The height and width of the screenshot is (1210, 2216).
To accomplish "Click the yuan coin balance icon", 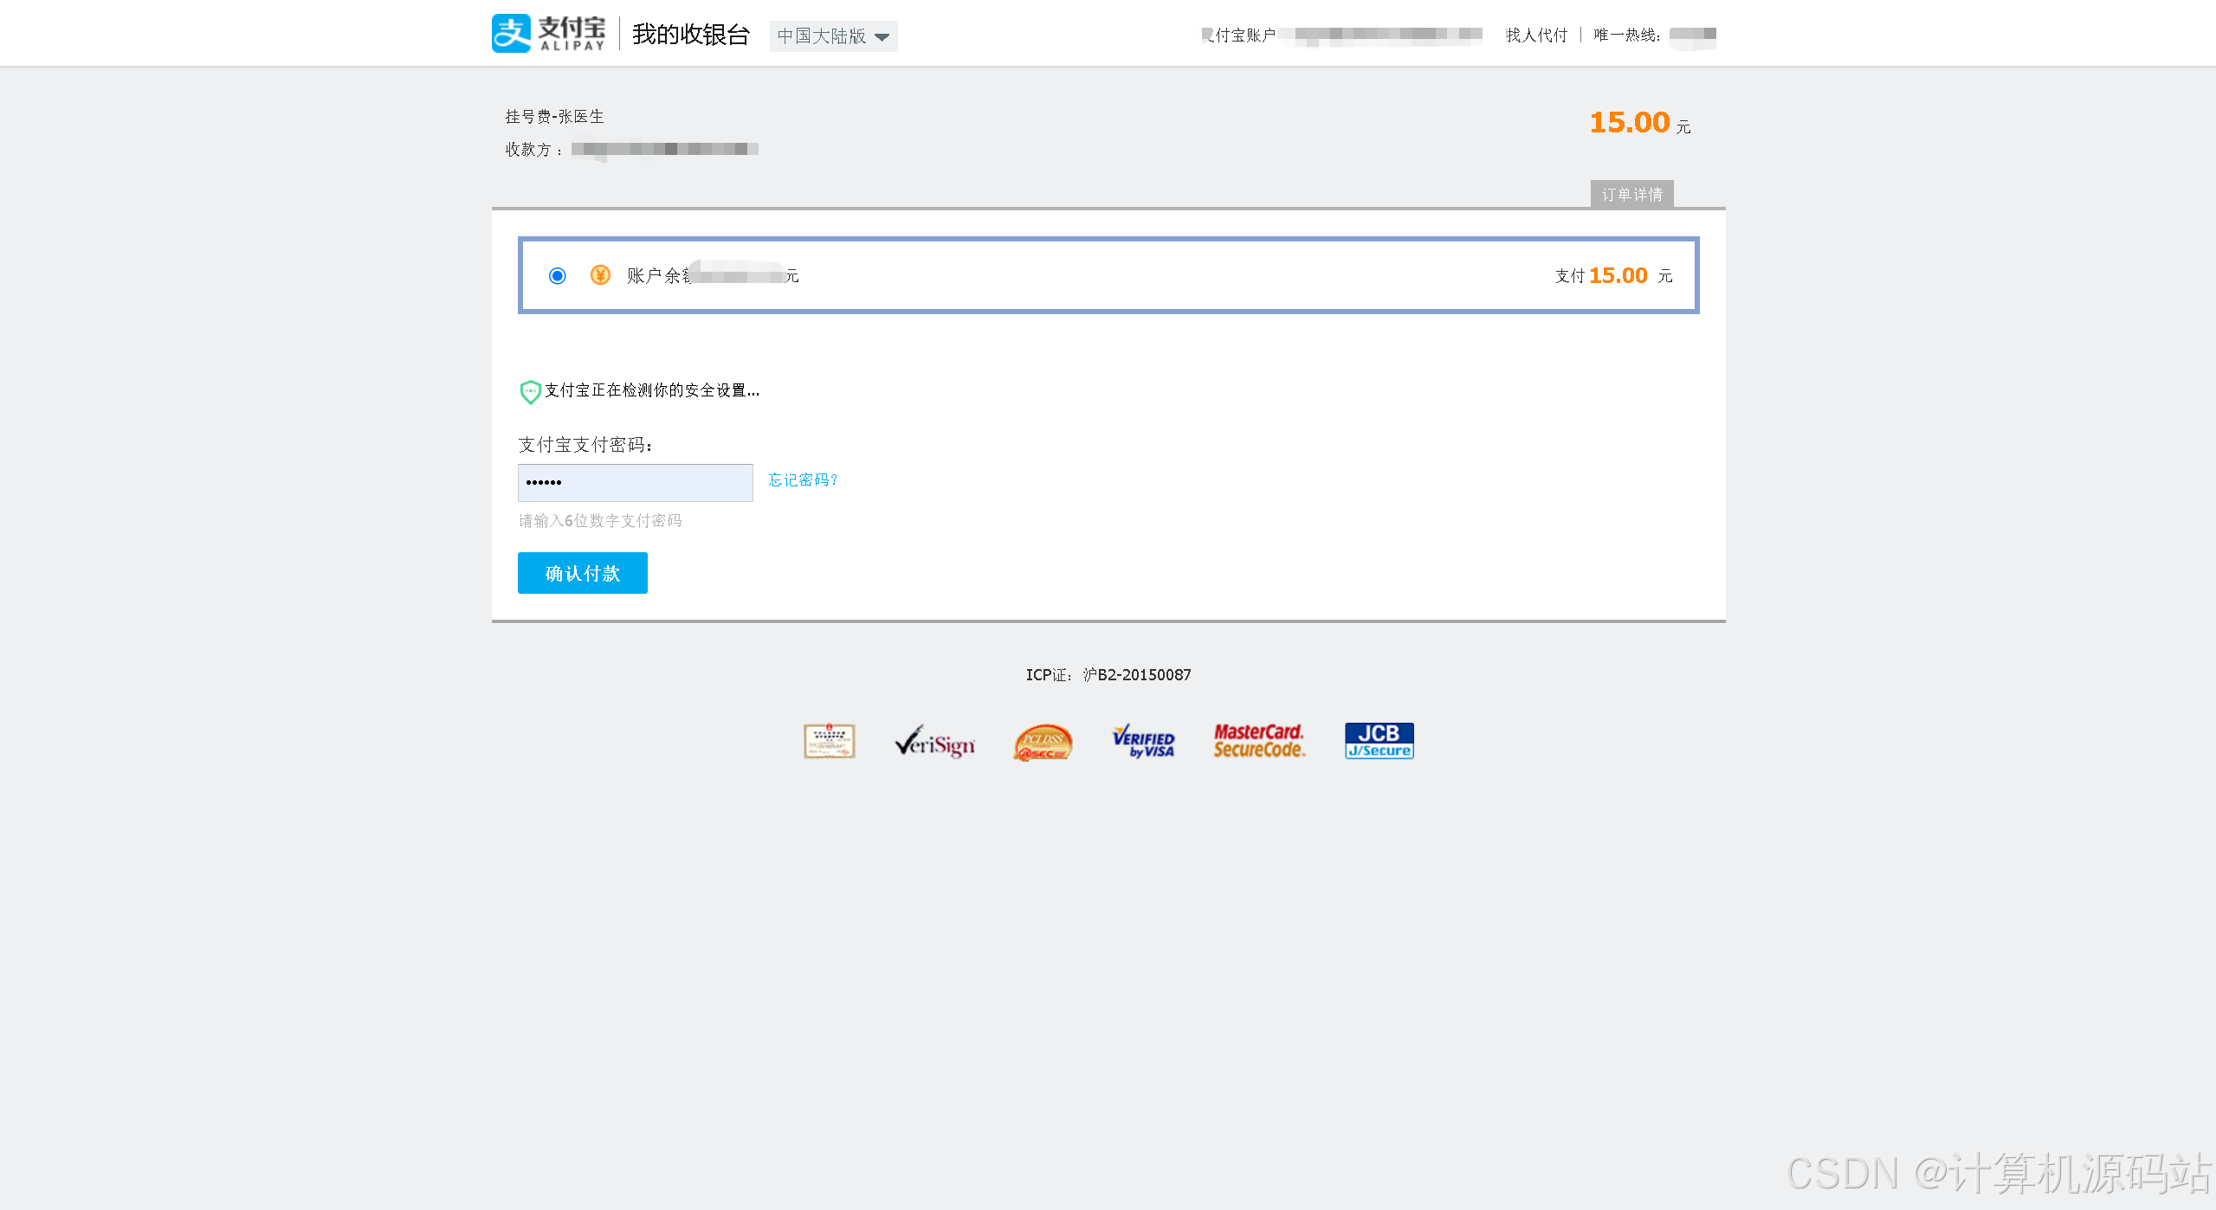I will pyautogui.click(x=600, y=275).
